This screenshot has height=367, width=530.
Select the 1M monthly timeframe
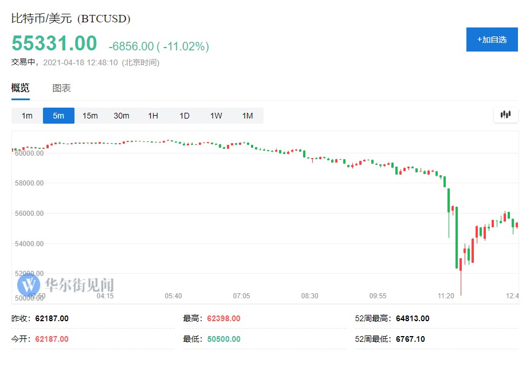tap(248, 116)
